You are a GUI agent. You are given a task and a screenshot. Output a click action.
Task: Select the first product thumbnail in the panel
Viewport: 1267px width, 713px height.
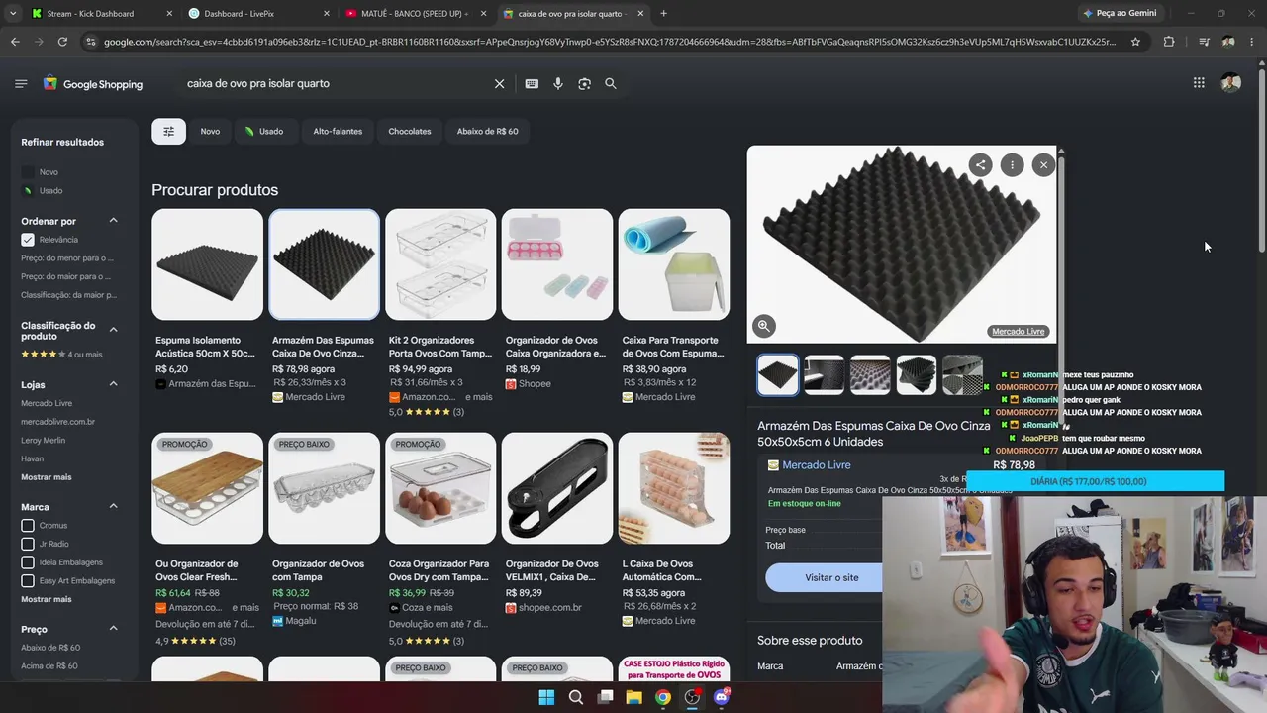[x=778, y=375]
